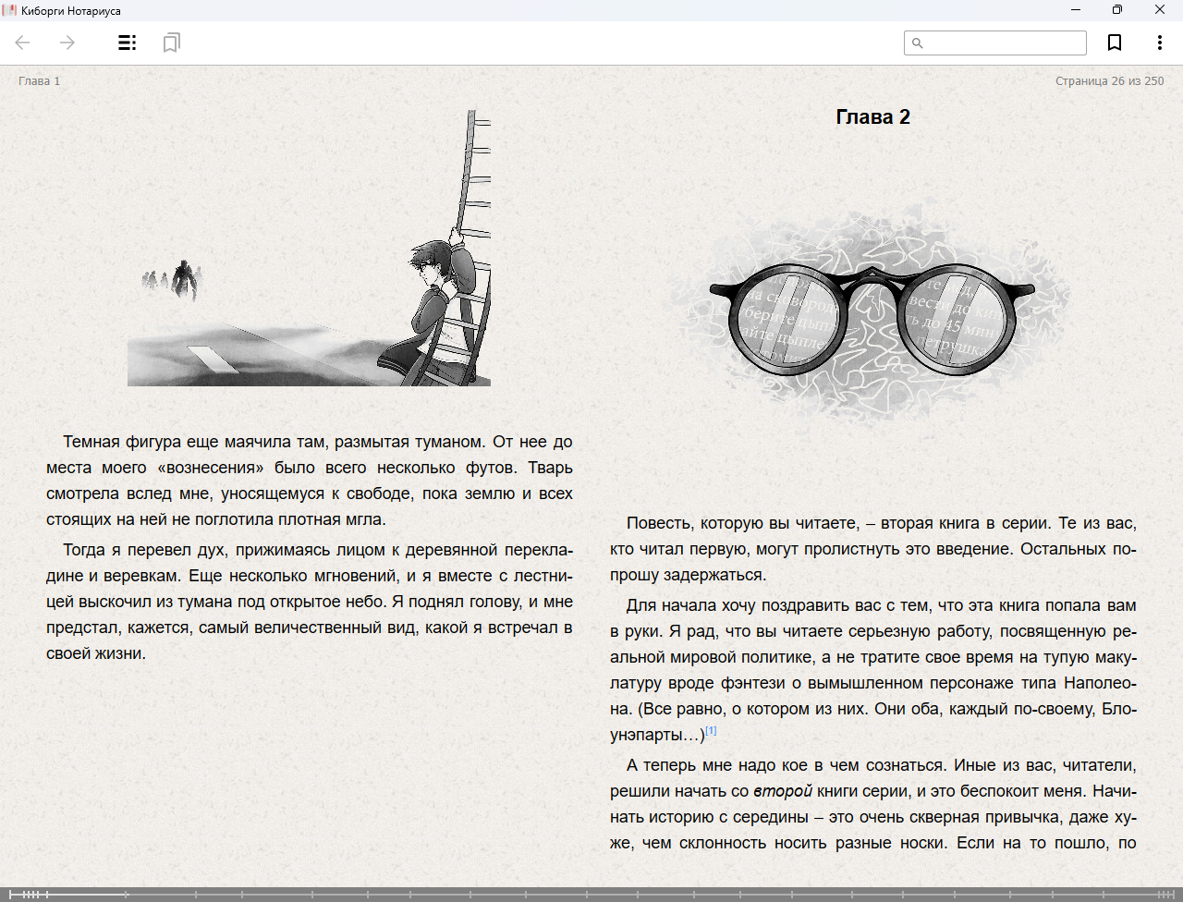The height and width of the screenshot is (902, 1183).
Task: Click the reading progress bar at bottom
Action: [591, 894]
